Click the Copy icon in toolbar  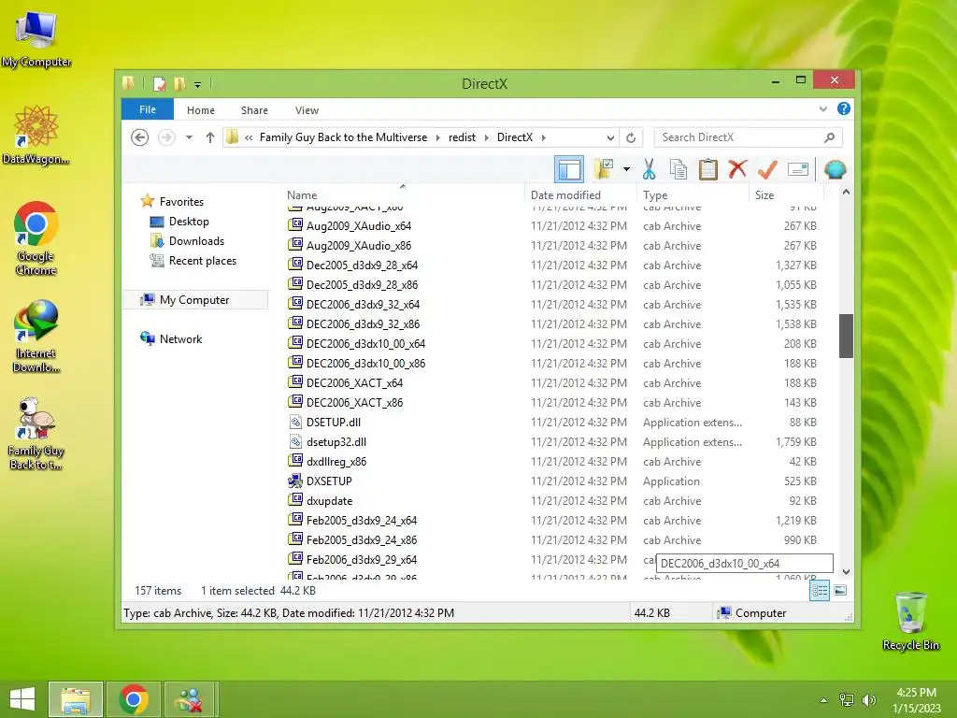click(x=678, y=169)
